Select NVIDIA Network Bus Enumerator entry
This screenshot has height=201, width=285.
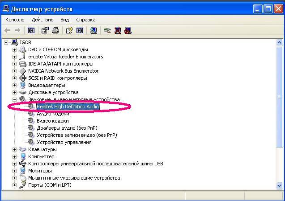point(63,71)
